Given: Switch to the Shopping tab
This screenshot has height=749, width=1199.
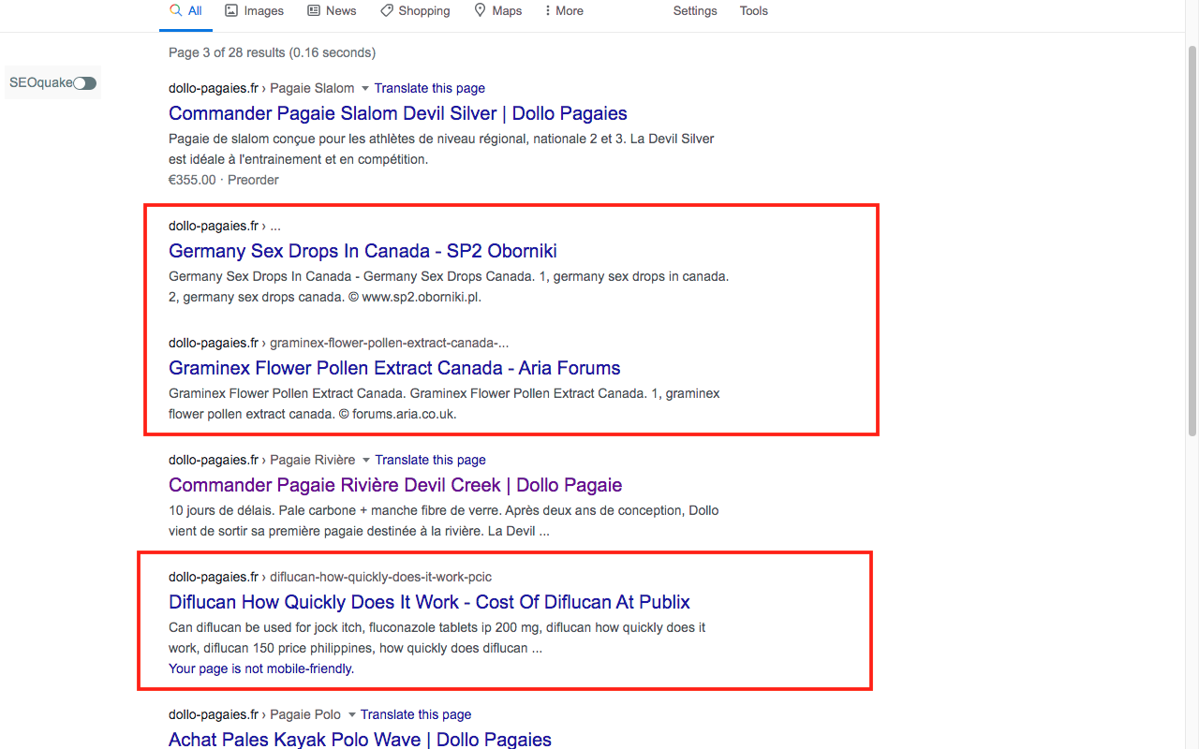Looking at the screenshot, I should 415,11.
